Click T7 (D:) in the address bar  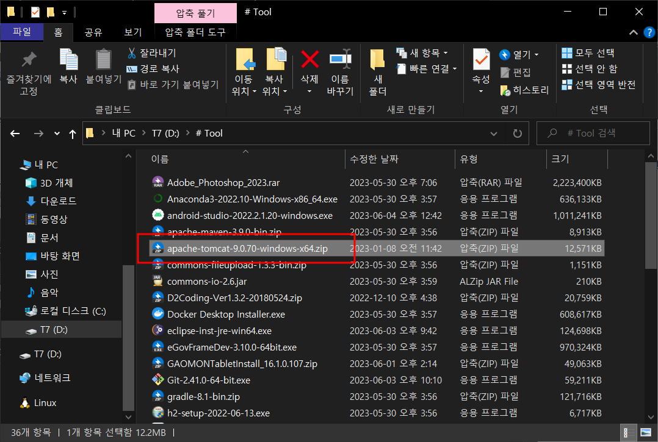click(x=165, y=134)
